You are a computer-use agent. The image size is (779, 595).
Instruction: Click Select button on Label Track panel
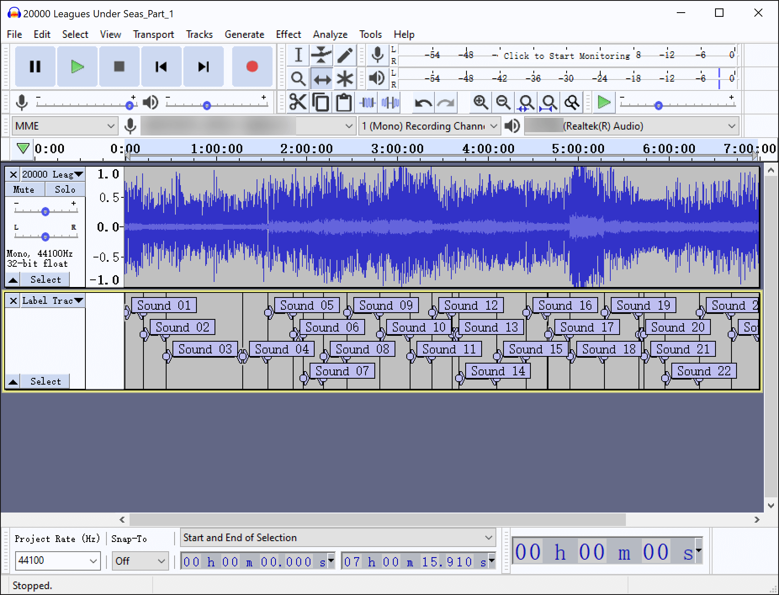pyautogui.click(x=45, y=381)
